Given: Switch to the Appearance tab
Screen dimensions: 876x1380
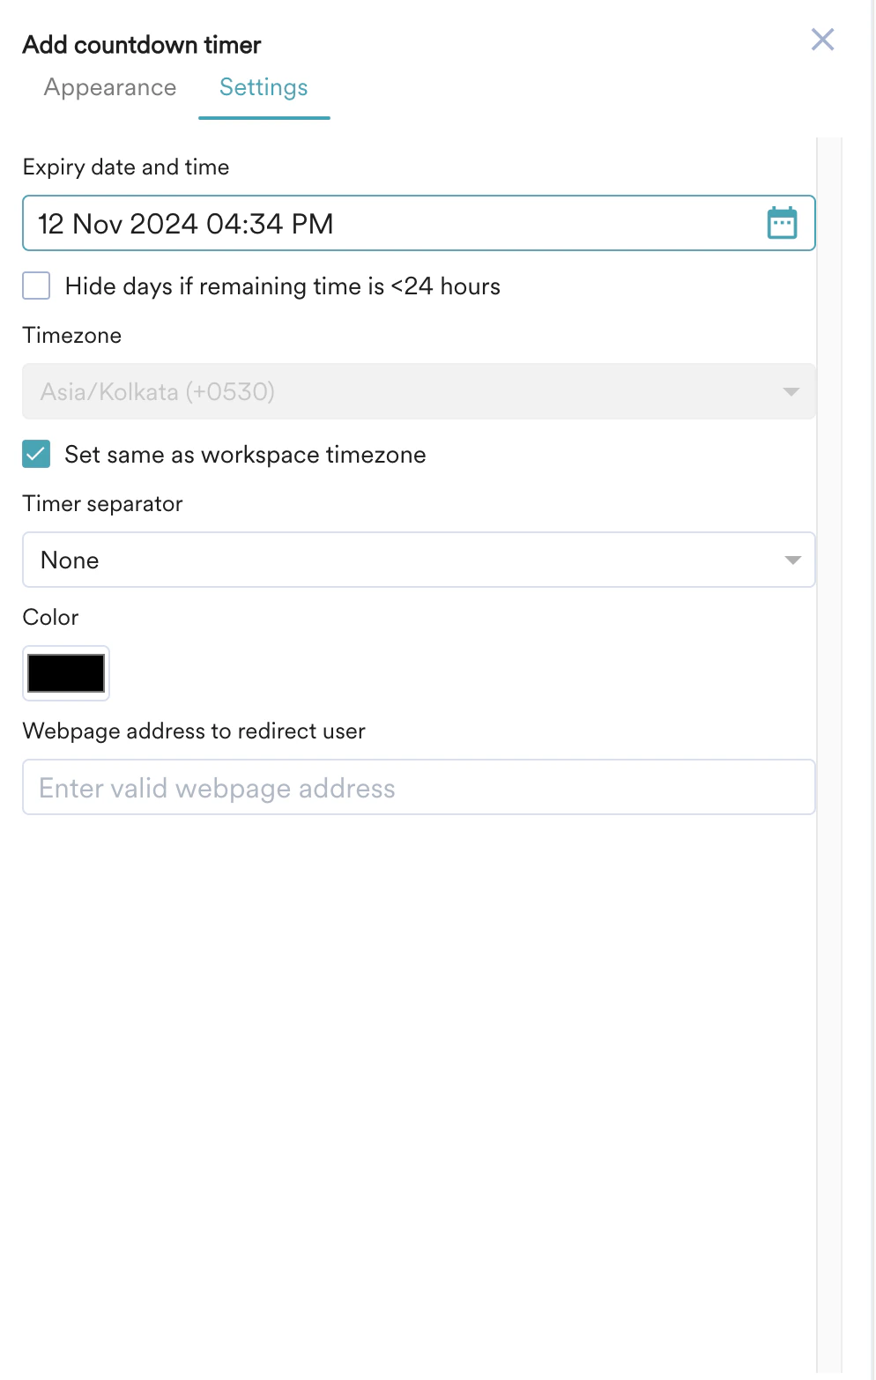Looking at the screenshot, I should tap(110, 87).
